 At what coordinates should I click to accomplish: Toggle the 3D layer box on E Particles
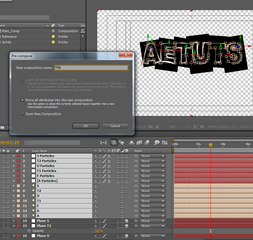126,176
